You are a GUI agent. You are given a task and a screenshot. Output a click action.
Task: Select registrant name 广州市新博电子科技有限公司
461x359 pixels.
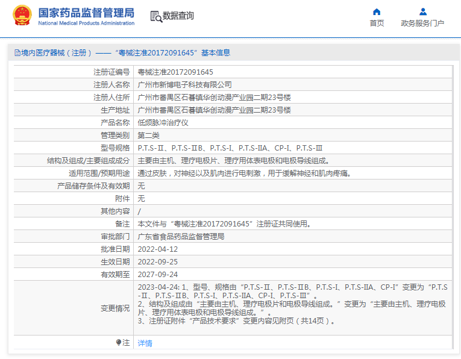(184, 84)
